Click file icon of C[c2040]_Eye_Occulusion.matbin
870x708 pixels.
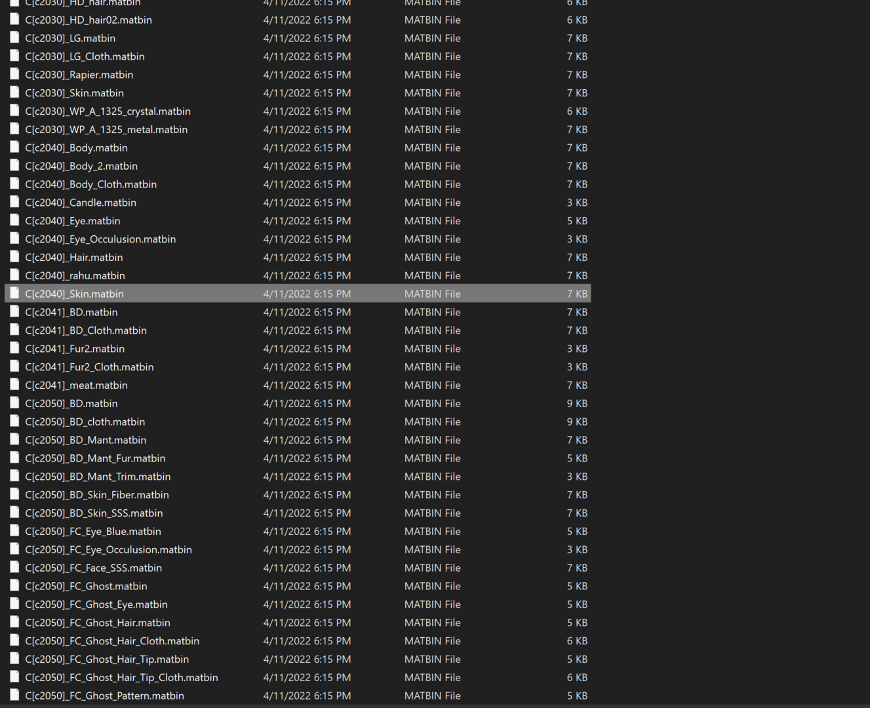14,239
